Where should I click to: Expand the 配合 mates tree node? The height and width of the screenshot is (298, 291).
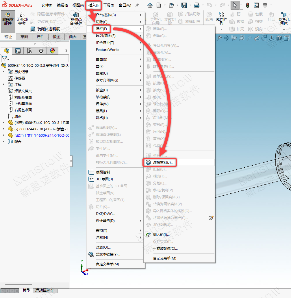pos(3,142)
